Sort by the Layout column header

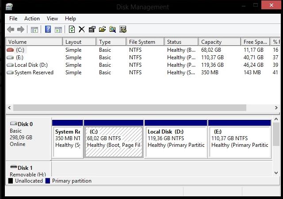[x=80, y=42]
